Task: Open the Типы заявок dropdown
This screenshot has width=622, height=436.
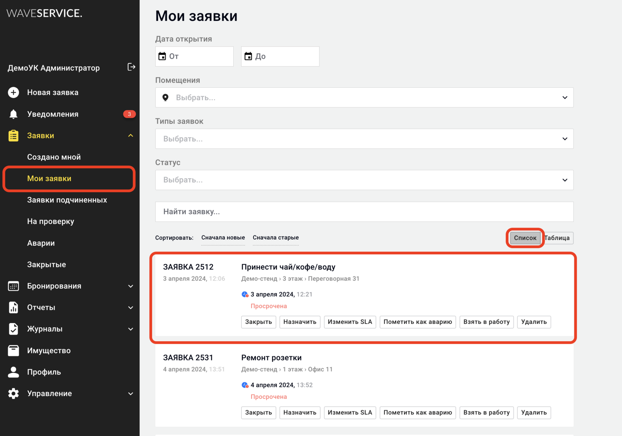Action: 364,139
